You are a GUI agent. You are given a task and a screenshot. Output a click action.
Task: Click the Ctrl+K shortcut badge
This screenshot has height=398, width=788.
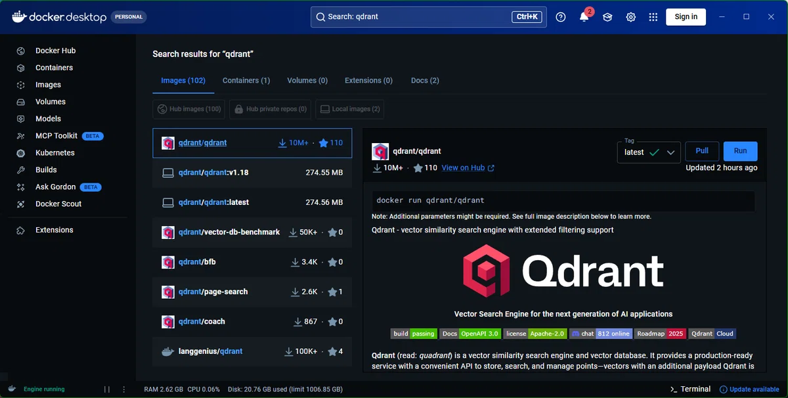[x=527, y=17]
